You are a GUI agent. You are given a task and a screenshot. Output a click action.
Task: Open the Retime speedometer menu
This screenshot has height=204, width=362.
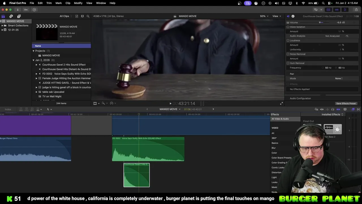113,103
